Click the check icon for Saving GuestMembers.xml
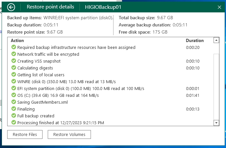This screenshot has width=226, height=148. [x=14, y=102]
